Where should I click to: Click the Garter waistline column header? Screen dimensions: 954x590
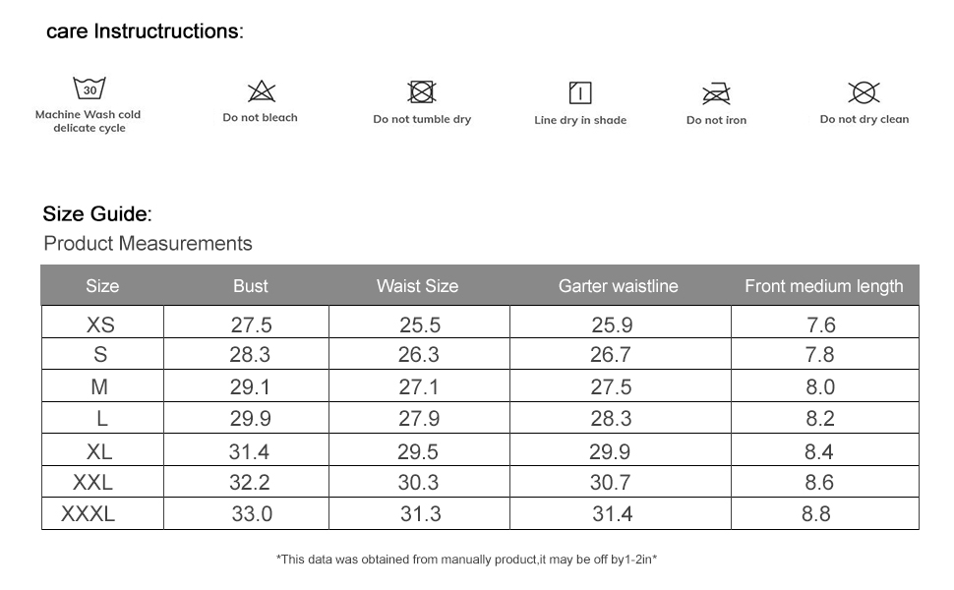619,286
